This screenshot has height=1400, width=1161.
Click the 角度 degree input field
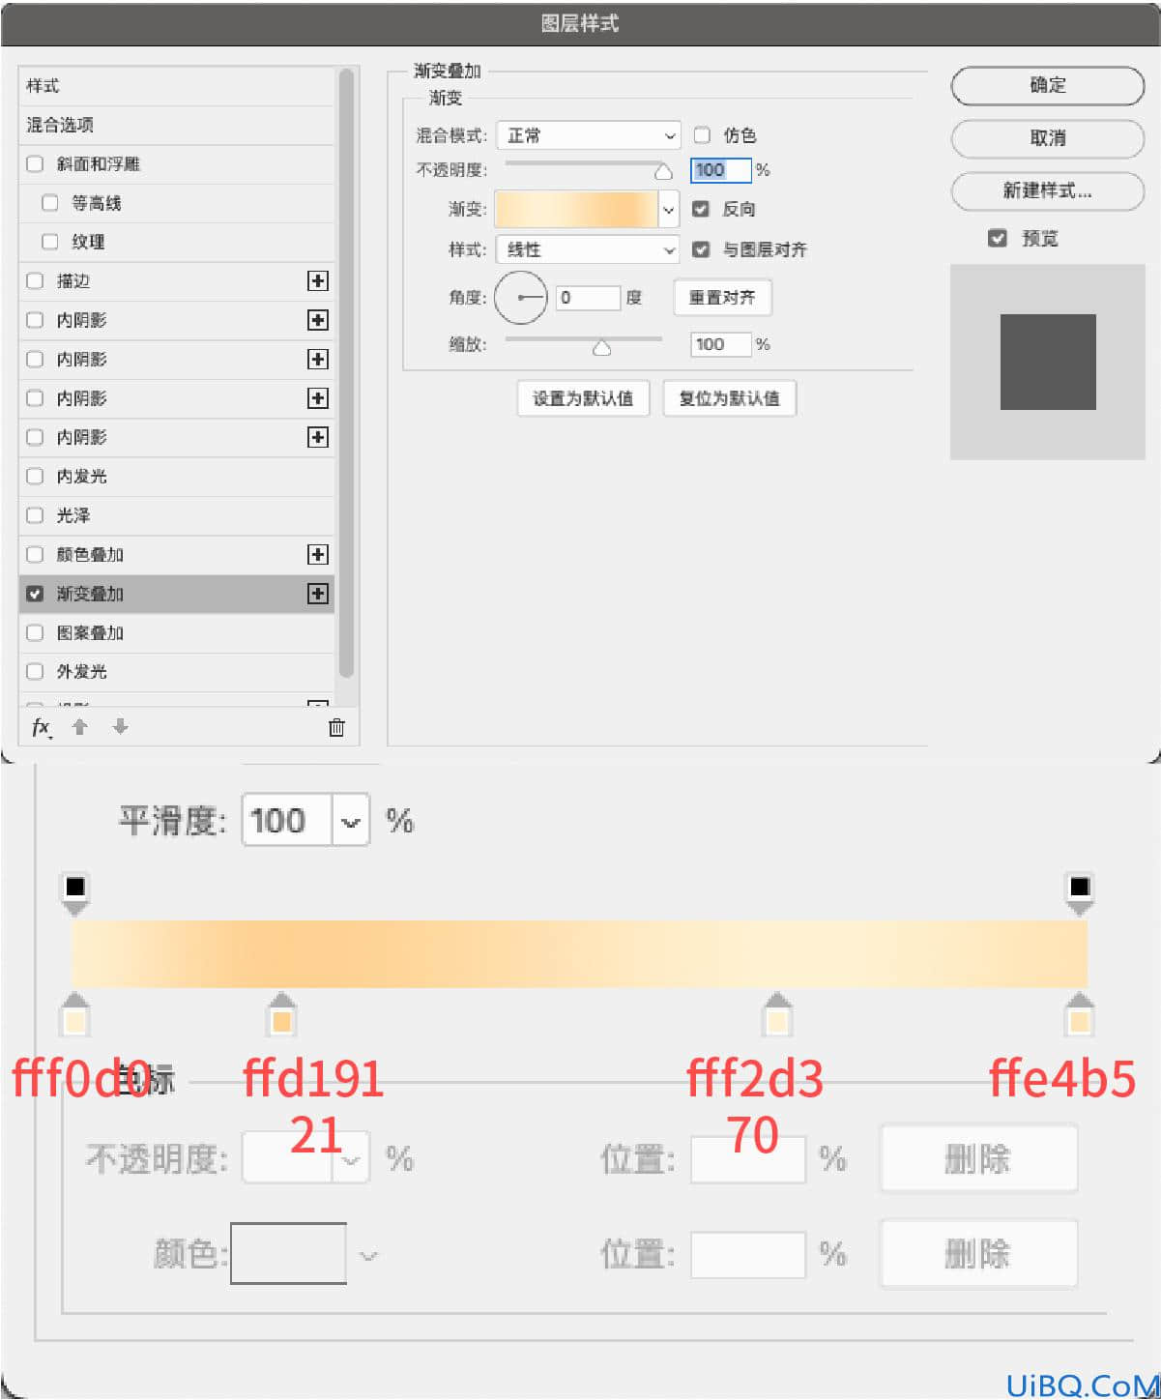(588, 298)
